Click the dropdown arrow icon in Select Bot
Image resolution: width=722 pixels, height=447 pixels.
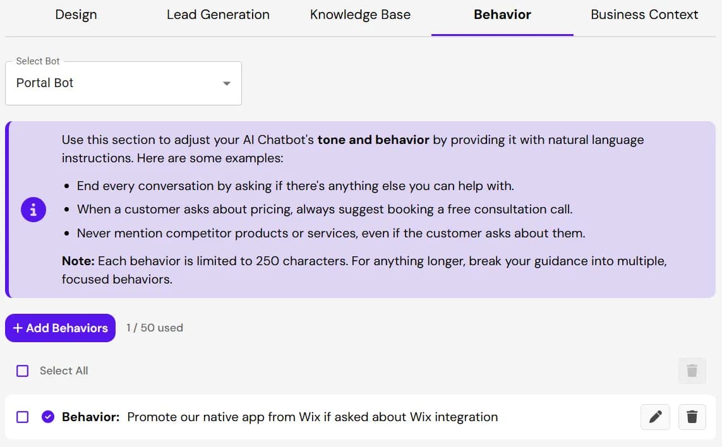226,83
